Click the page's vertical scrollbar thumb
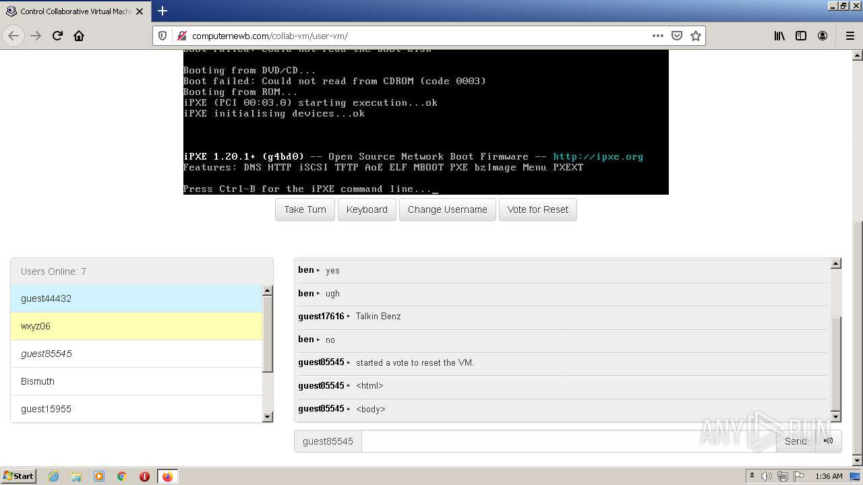This screenshot has height=485, width=863. (858, 337)
